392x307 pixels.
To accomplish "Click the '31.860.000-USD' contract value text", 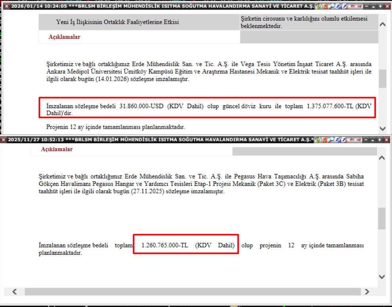I will point(141,106).
